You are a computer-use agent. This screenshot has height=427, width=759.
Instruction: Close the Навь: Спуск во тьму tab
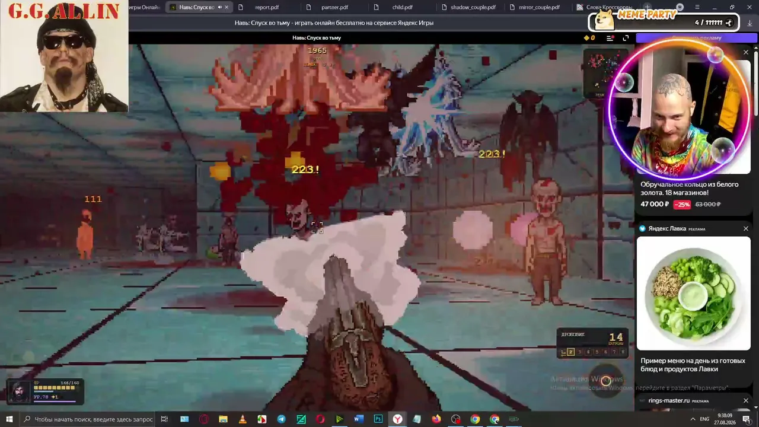(227, 7)
